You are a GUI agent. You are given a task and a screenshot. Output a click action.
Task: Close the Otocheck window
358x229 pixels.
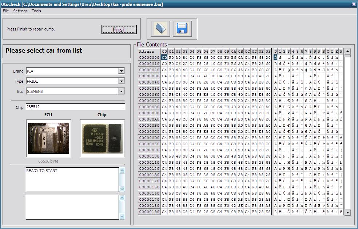[x=354, y=4]
